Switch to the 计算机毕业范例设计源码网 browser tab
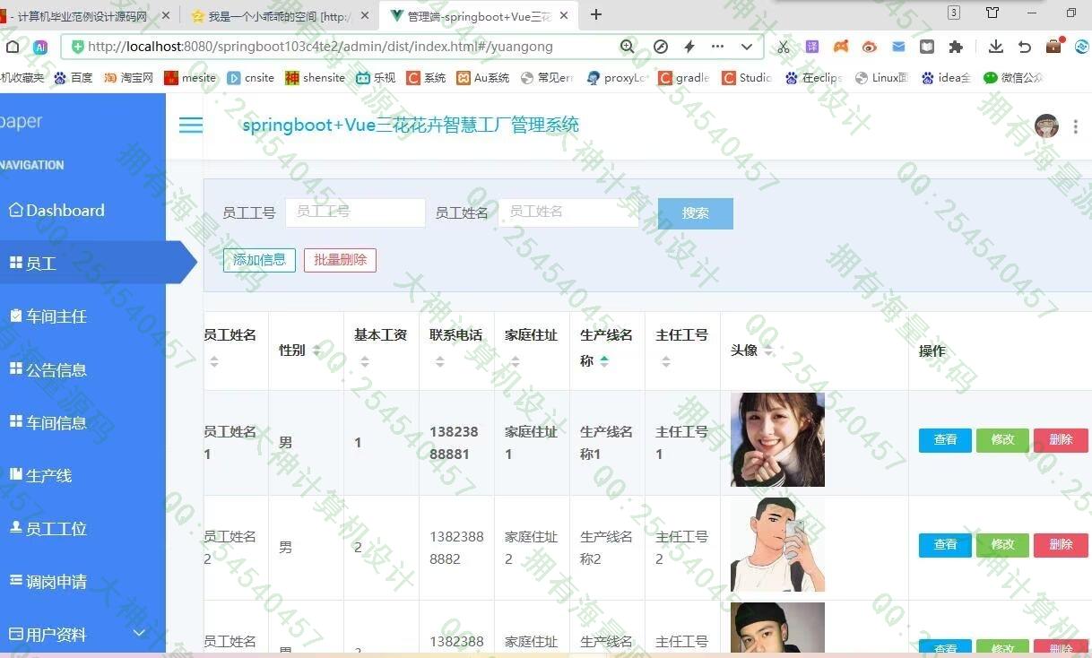 (x=82, y=16)
